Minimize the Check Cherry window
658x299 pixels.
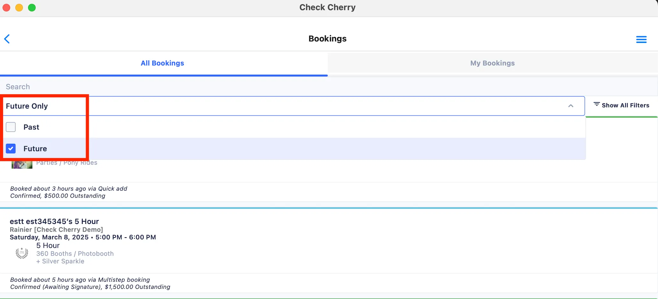pos(19,8)
